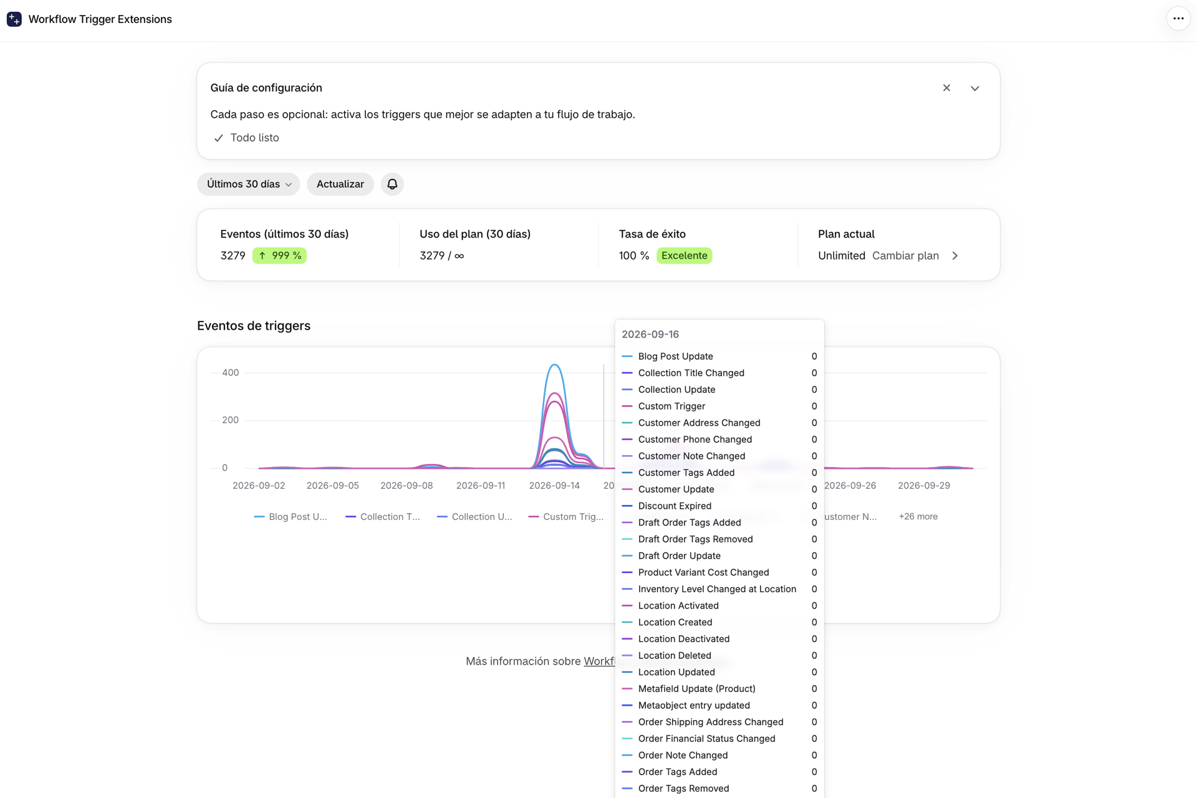Screen dimensions: 1197x798
Task: Click the 999 % increase badge
Action: [279, 256]
